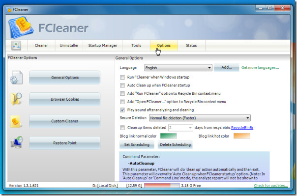Enable Run FCleaner when Windows startup
297x196 pixels.
pos(122,77)
